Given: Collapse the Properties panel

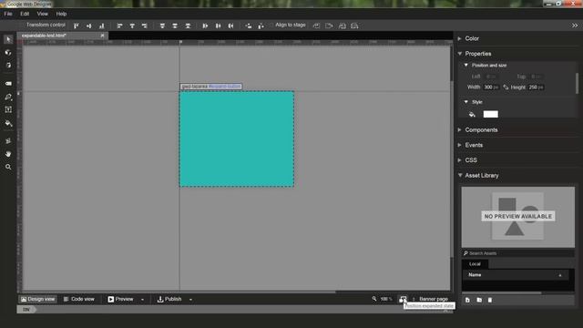Looking at the screenshot, I should (x=460, y=54).
